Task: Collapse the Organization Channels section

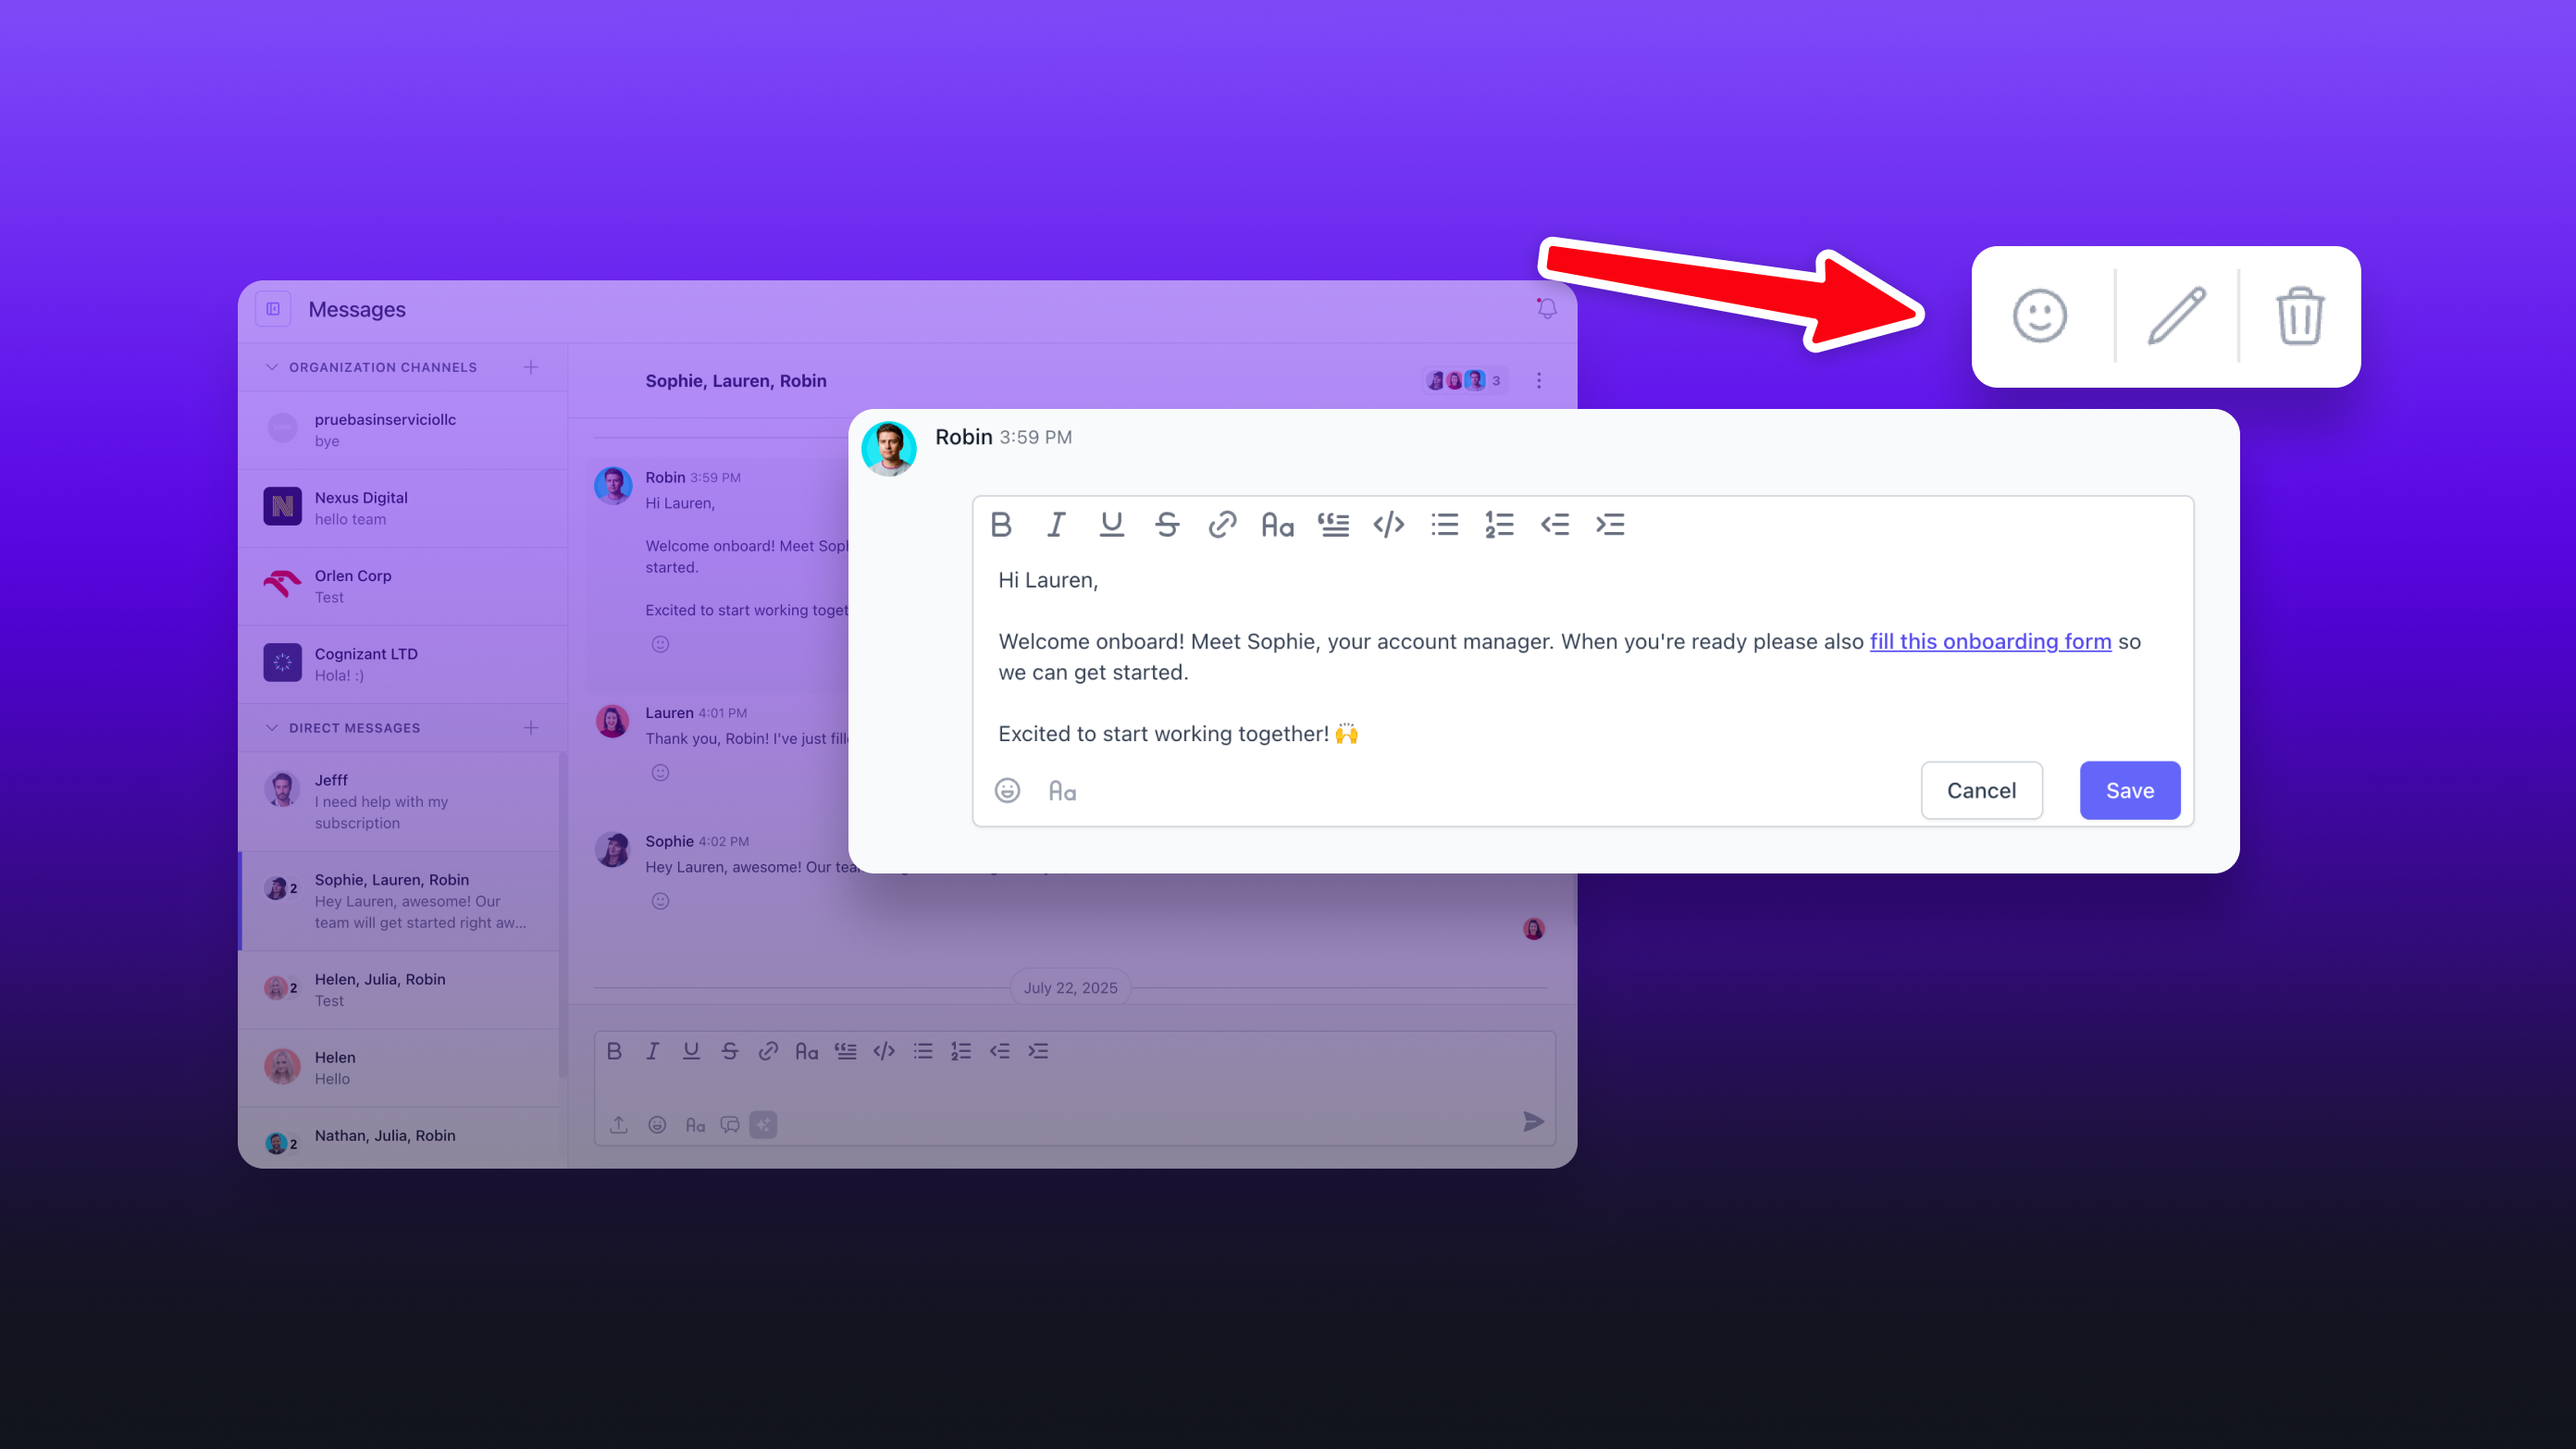Action: [x=271, y=367]
